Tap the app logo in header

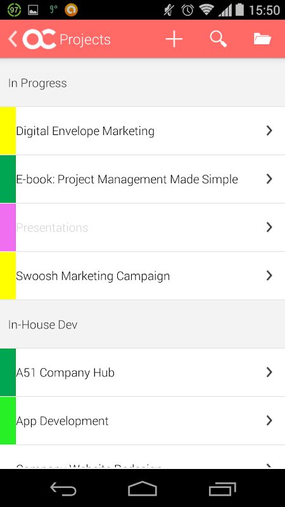coord(39,39)
